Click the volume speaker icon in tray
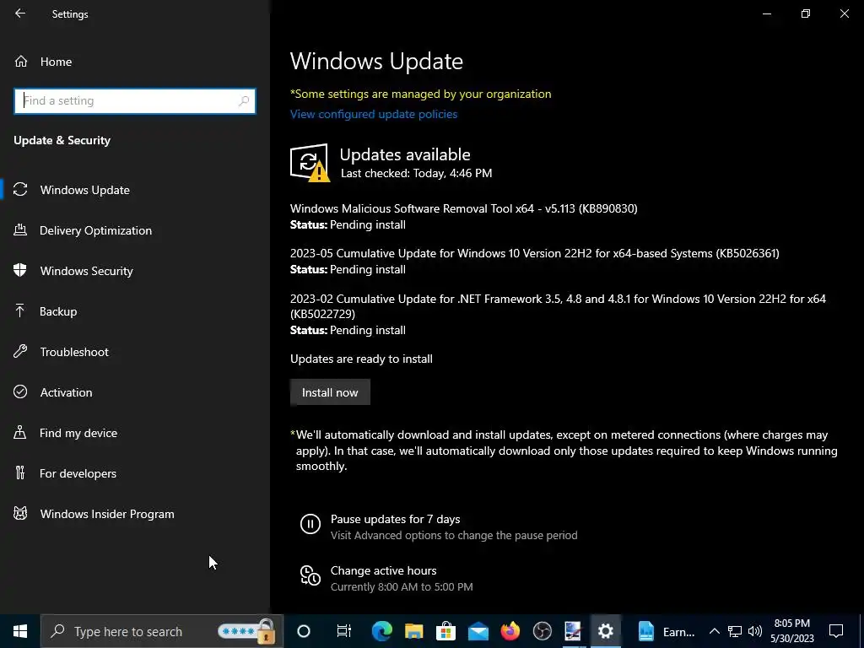 [x=755, y=631]
